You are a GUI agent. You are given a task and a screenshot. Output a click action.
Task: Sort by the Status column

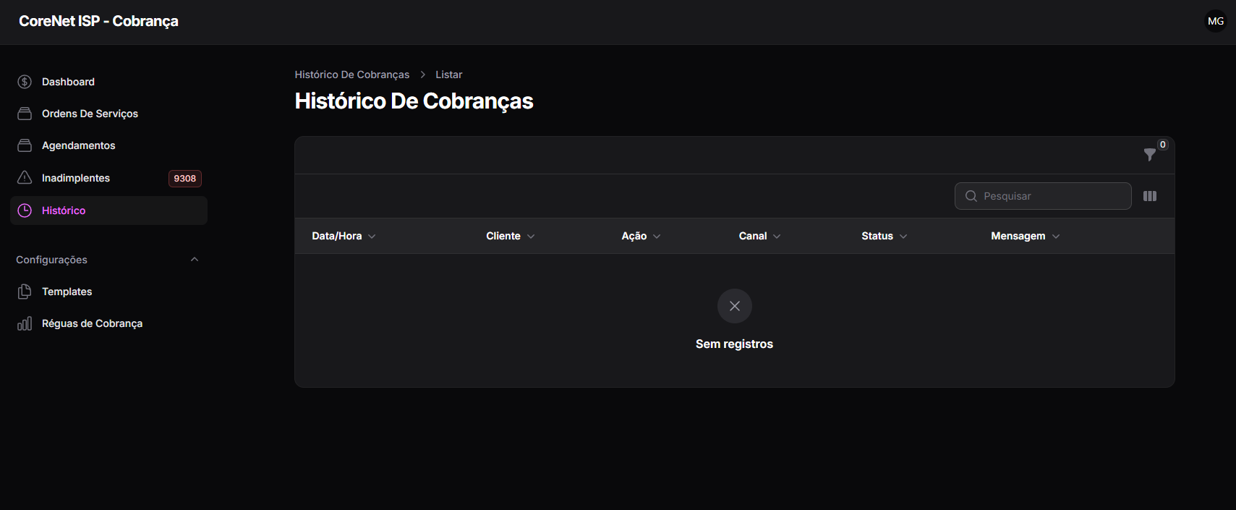point(884,236)
